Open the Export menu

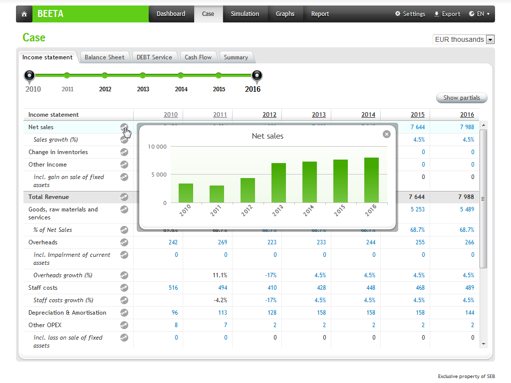pyautogui.click(x=447, y=14)
